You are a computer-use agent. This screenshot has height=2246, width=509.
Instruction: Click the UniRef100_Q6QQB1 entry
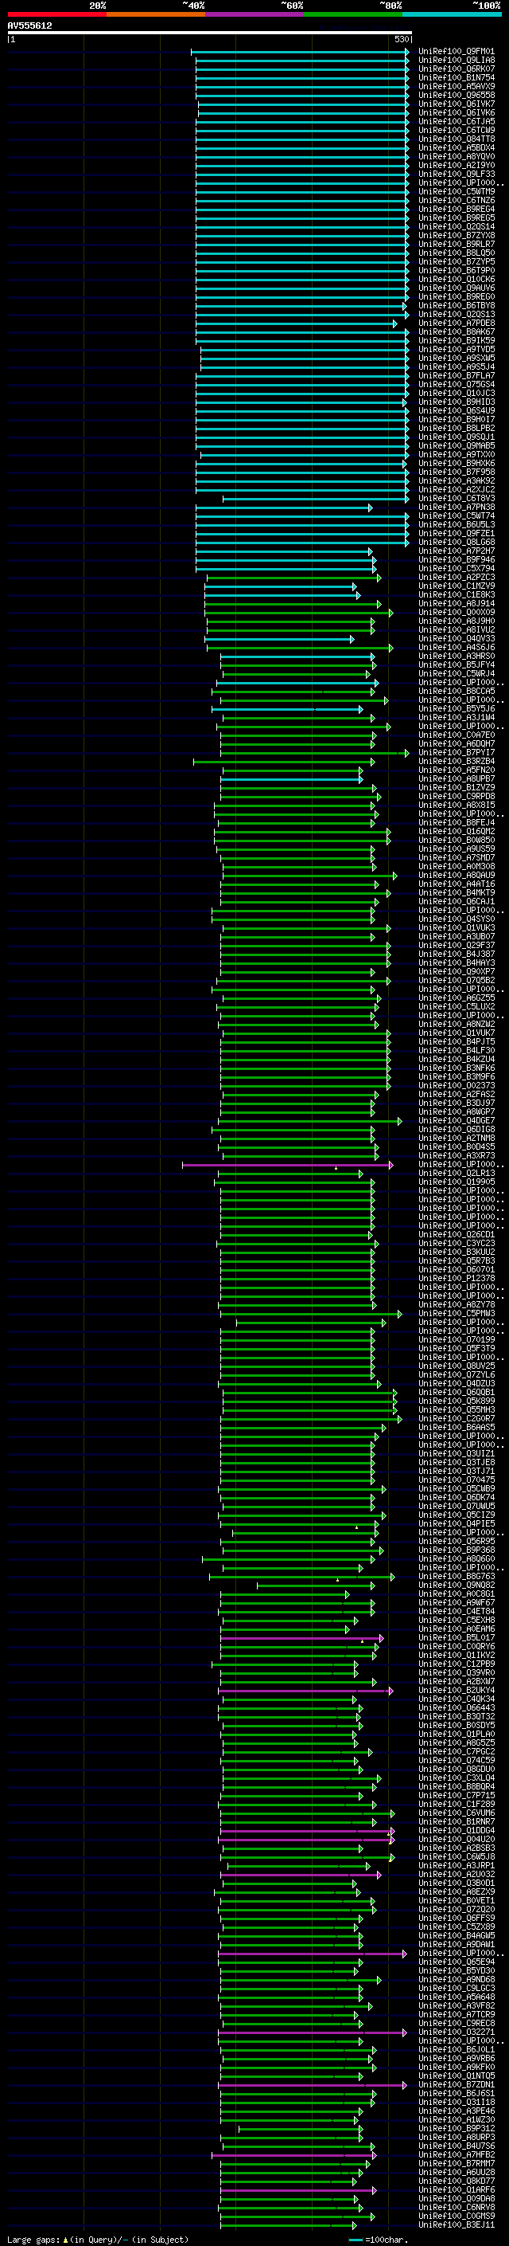point(456,1393)
